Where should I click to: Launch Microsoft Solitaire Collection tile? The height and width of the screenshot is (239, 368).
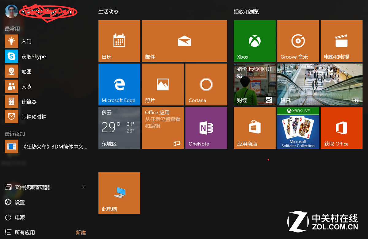click(x=298, y=128)
